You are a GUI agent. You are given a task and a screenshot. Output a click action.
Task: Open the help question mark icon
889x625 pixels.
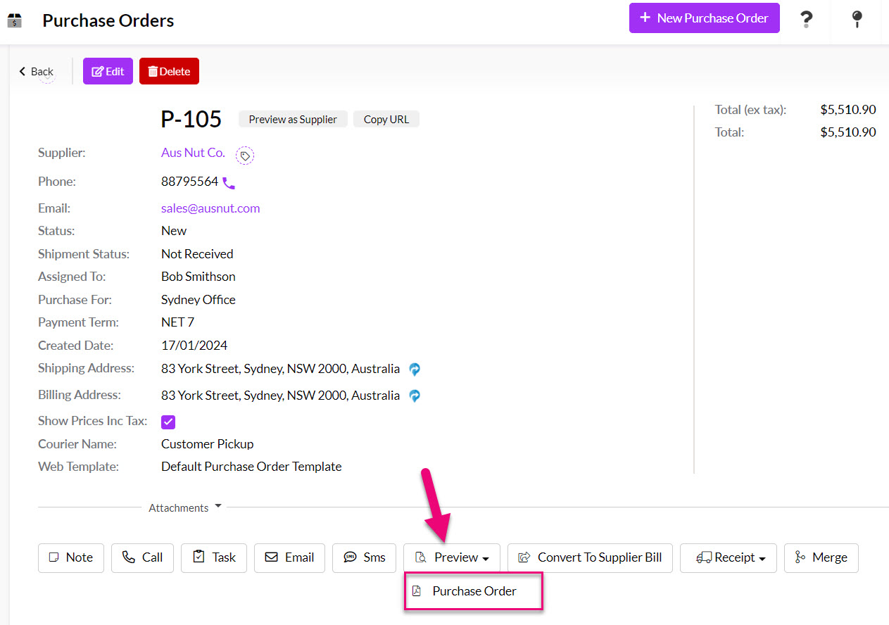(x=807, y=19)
